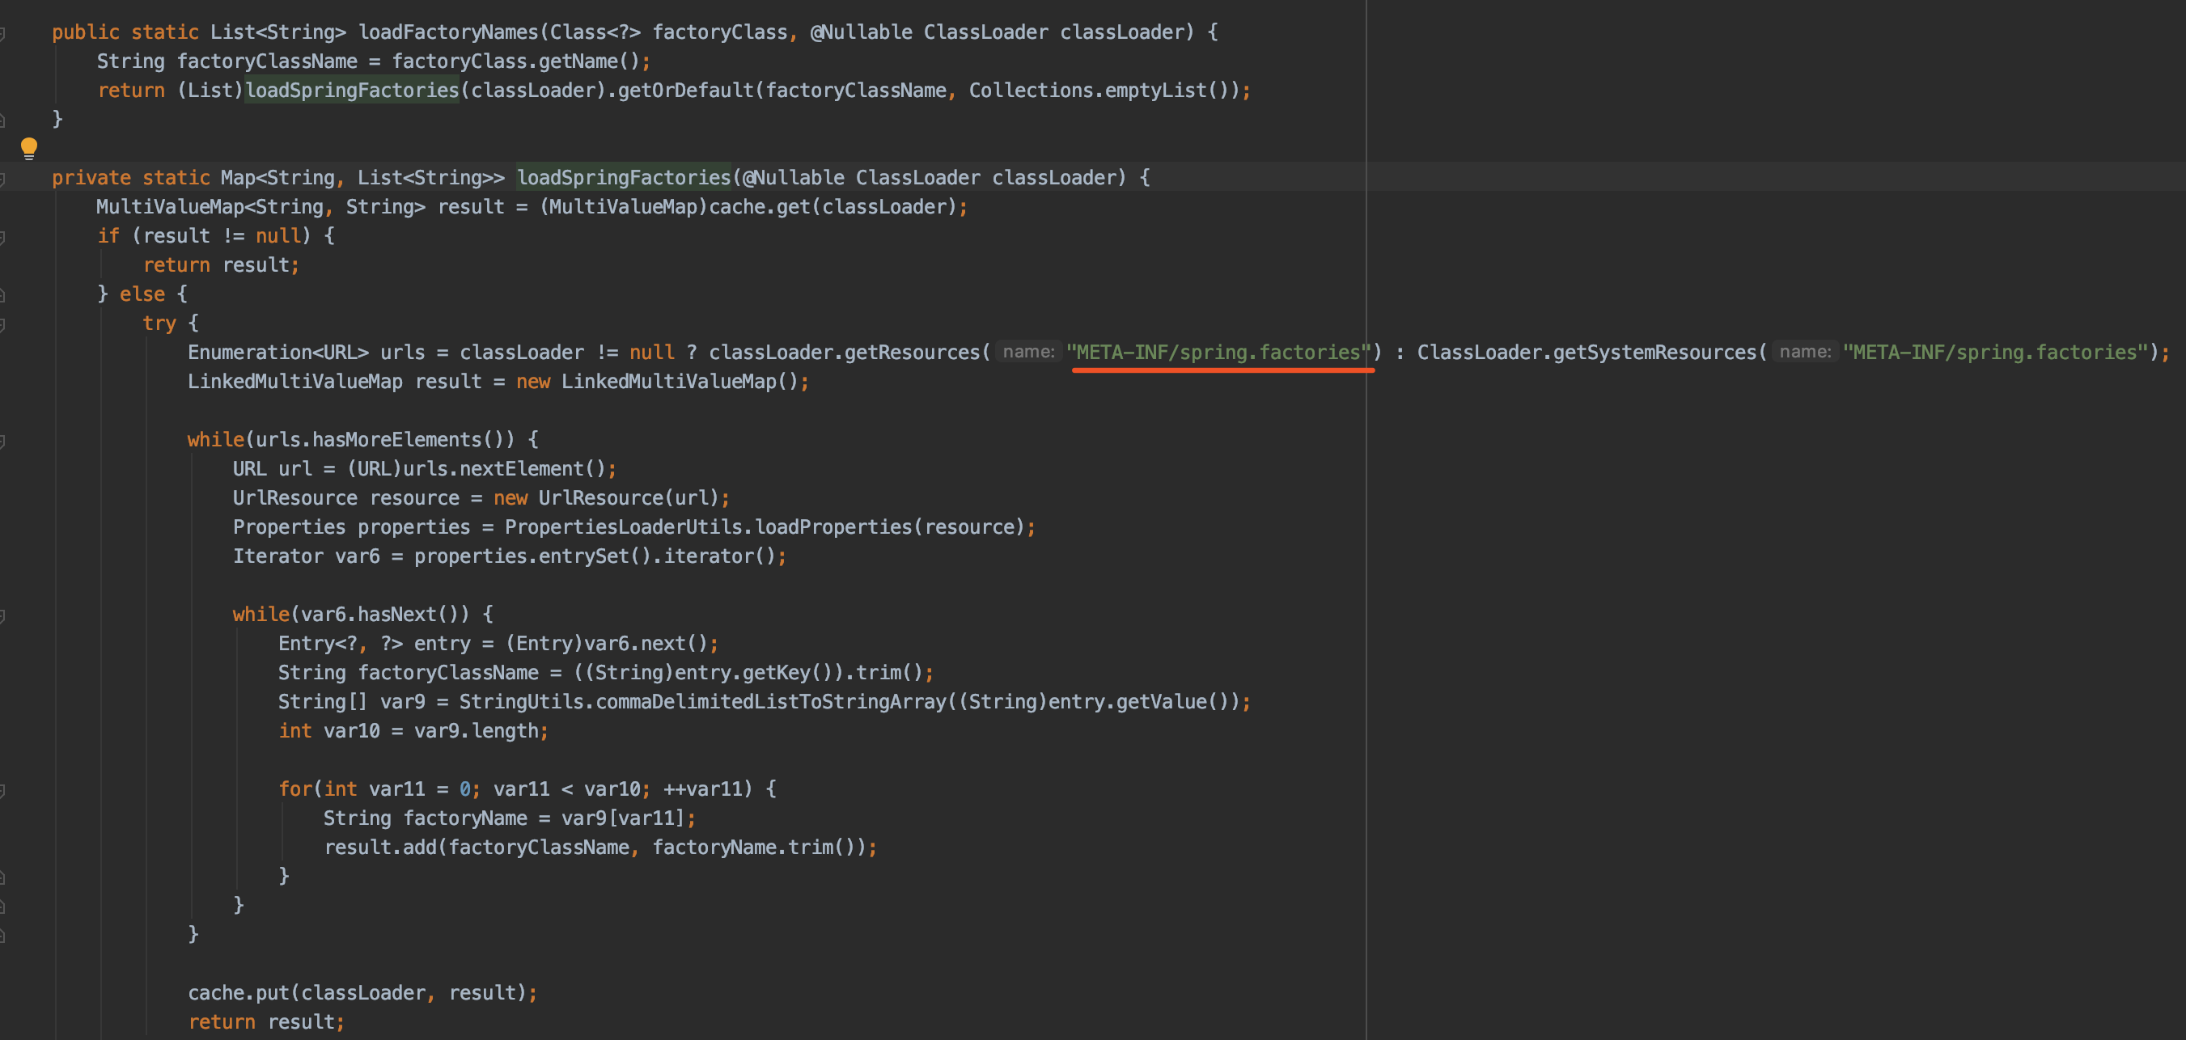The image size is (2186, 1040).
Task: Click the name: hint inside getSystemResources
Action: (x=1805, y=352)
